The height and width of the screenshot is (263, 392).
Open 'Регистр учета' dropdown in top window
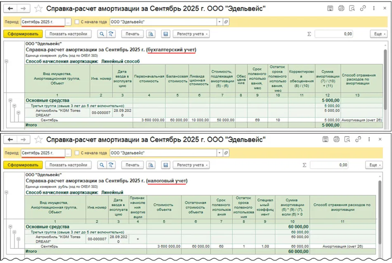coord(191,34)
